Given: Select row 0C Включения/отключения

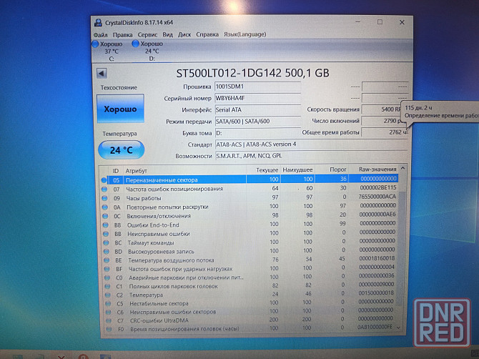Looking at the screenshot, I should [250, 215].
